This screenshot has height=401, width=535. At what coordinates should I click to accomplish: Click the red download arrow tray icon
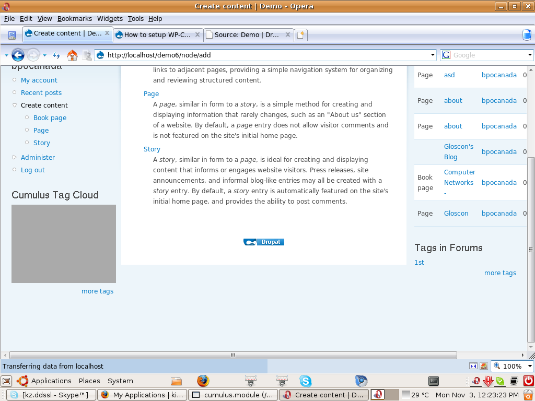(487, 381)
